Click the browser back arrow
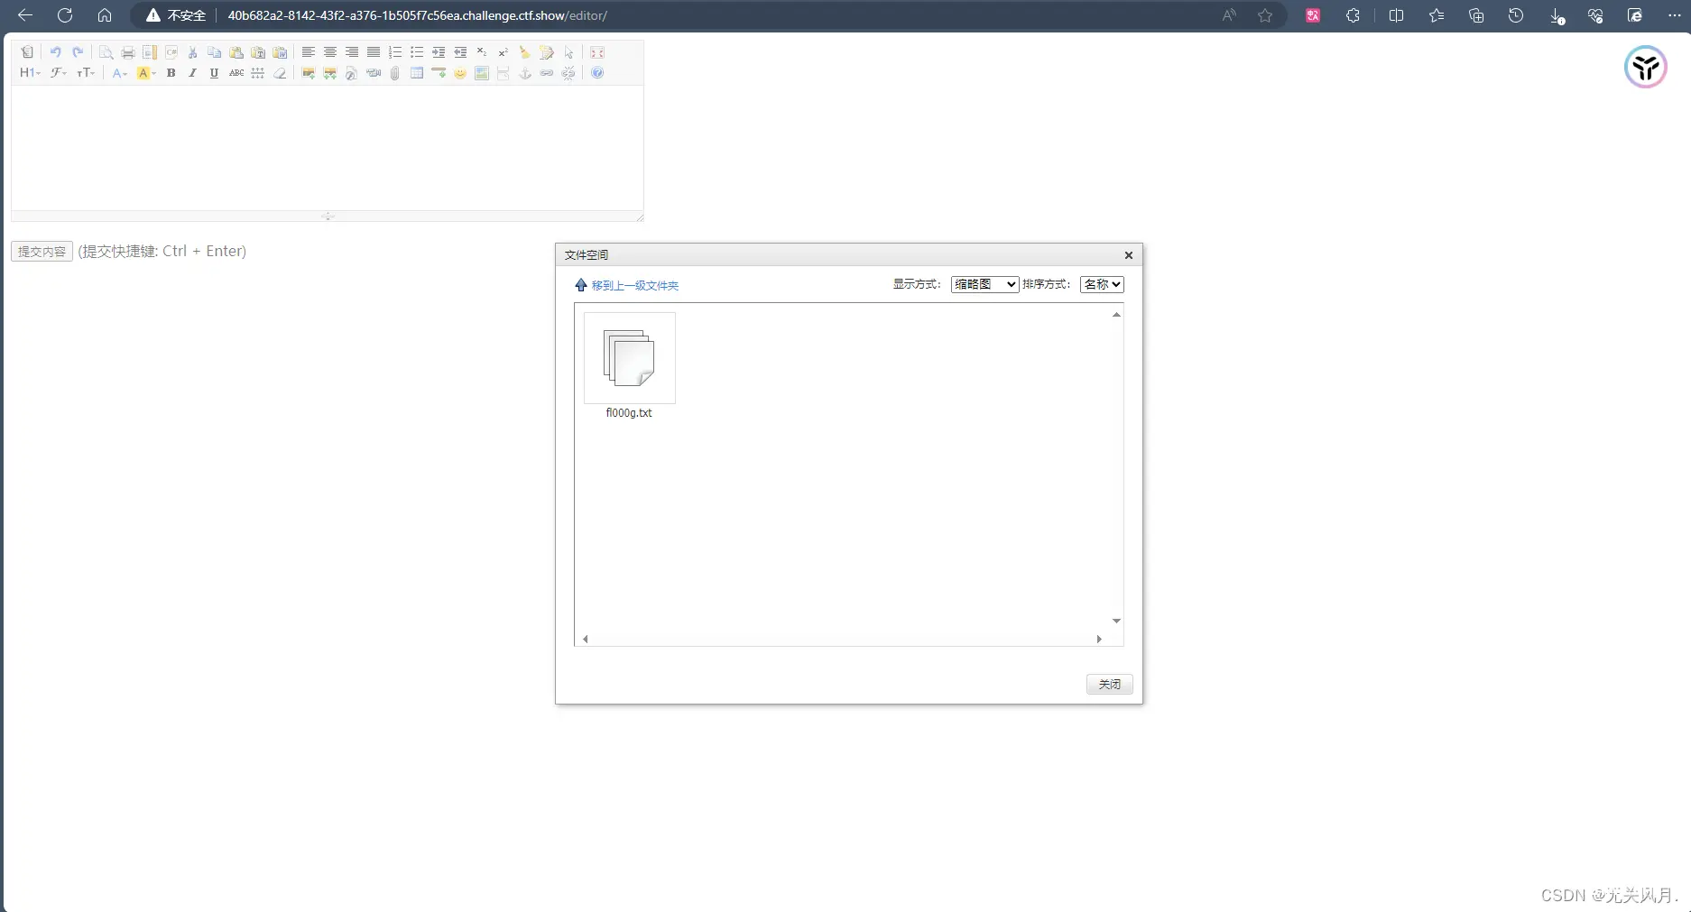 click(x=25, y=15)
